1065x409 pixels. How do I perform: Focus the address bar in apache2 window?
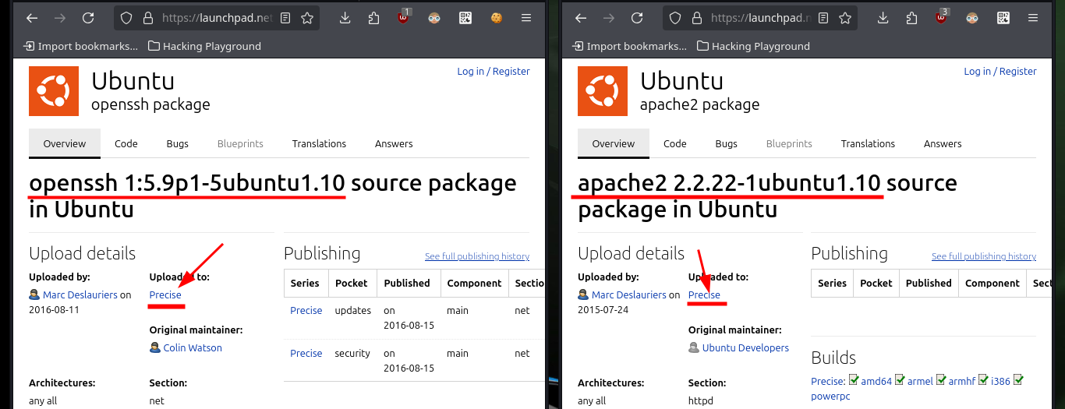760,17
